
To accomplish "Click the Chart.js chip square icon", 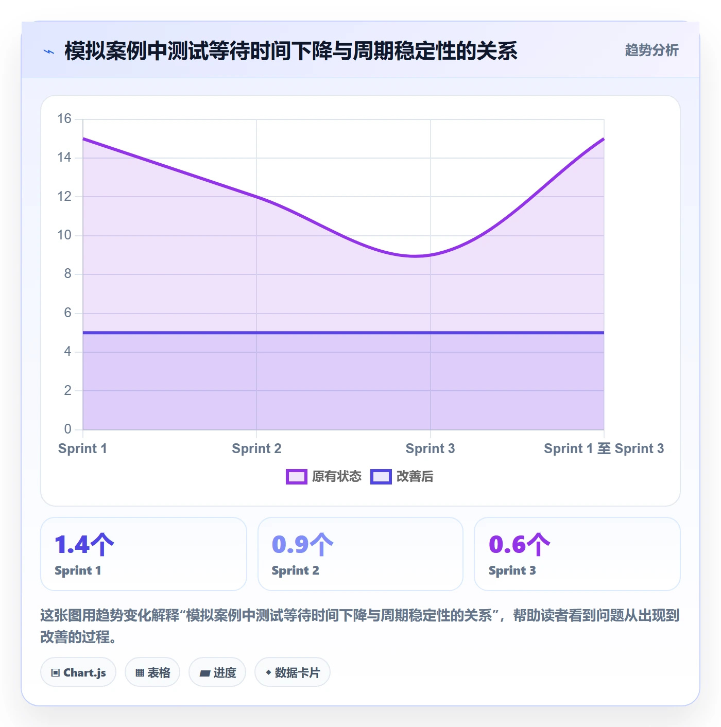I will pos(56,673).
